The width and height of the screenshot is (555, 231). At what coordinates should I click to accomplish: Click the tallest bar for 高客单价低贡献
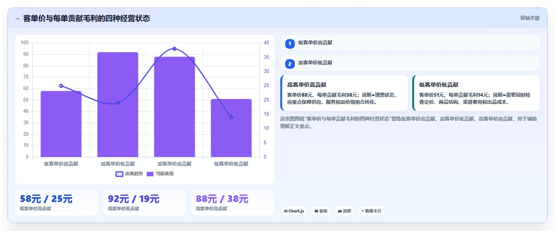pos(118,105)
